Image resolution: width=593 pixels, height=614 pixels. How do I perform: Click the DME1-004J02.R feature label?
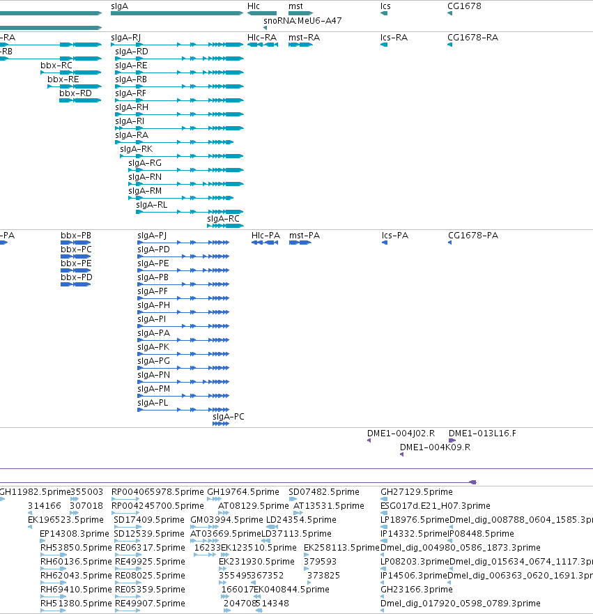(401, 433)
